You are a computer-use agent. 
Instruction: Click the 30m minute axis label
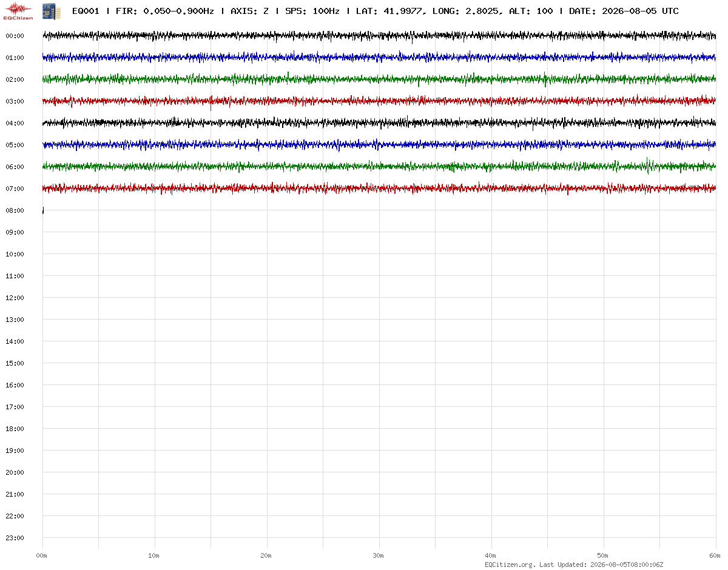(x=378, y=555)
